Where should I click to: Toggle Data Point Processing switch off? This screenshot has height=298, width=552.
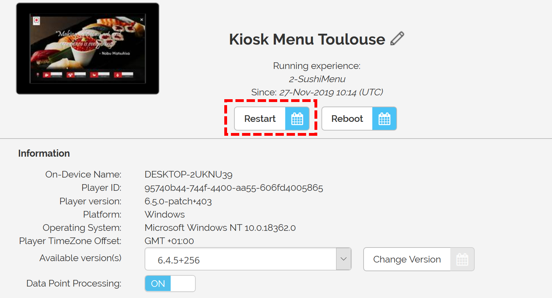(170, 283)
